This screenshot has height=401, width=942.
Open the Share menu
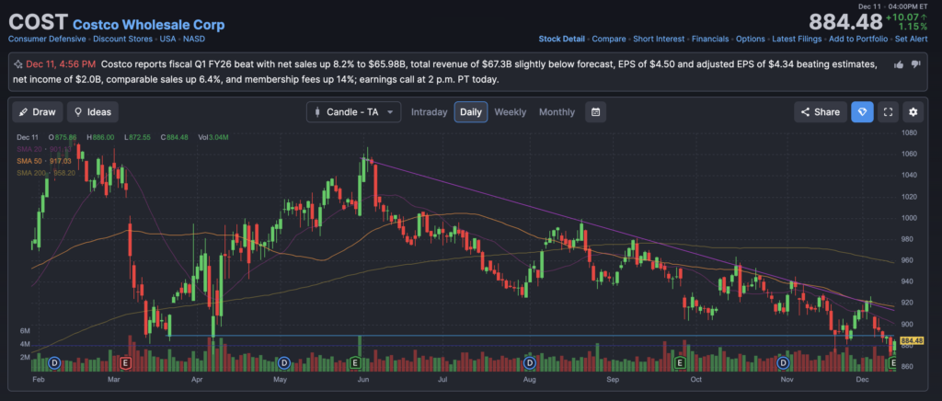820,112
